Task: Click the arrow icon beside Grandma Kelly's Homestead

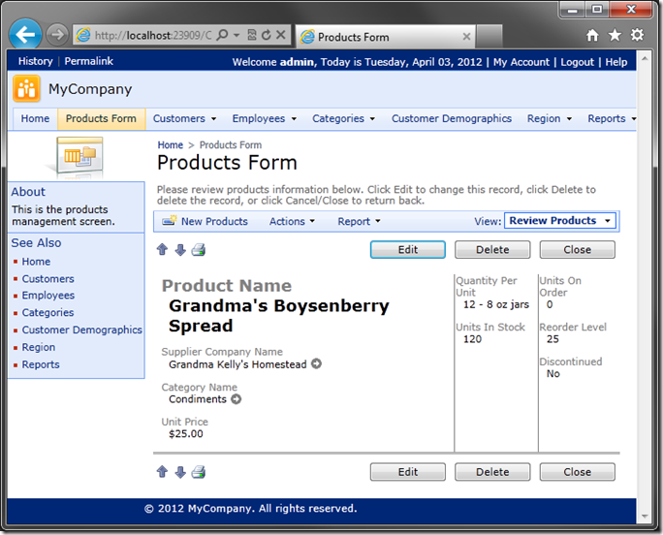Action: (316, 363)
